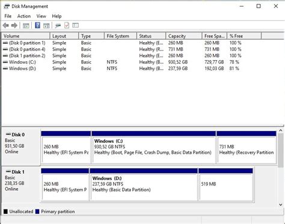Click the rightmost list view toolbar icon
Viewport: 285px width, 224px height.
click(x=75, y=25)
